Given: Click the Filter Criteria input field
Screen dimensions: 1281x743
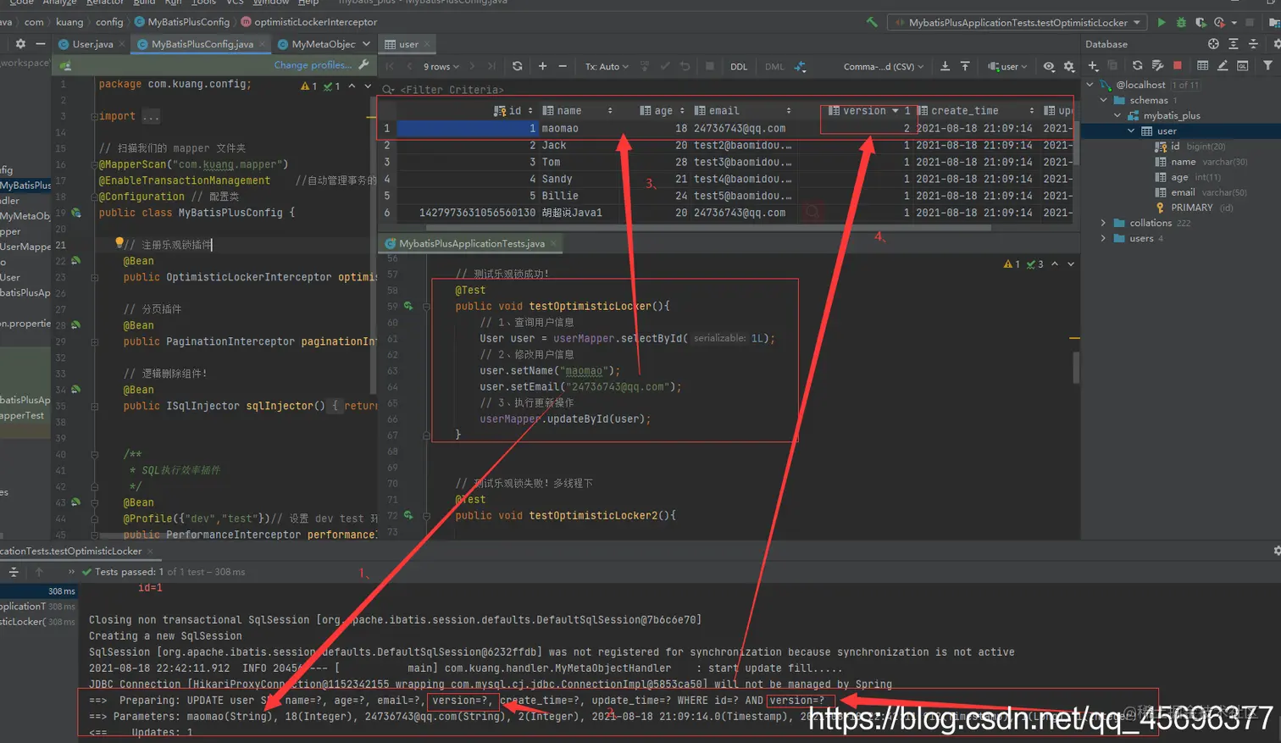Looking at the screenshot, I should click(x=729, y=89).
